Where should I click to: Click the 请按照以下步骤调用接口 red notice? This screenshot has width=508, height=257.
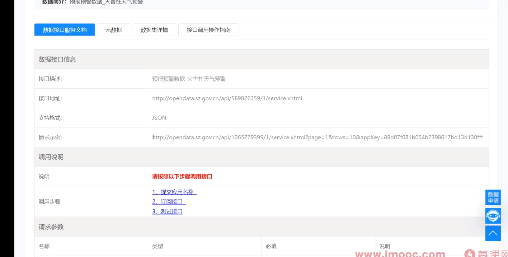(x=182, y=176)
